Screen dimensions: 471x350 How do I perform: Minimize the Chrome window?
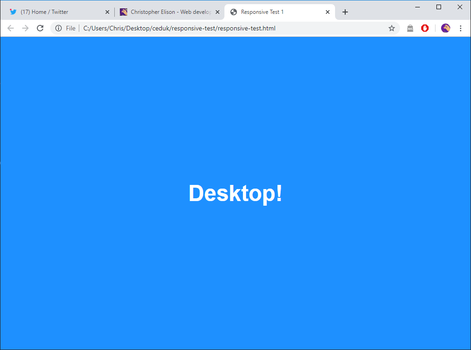[x=418, y=7]
